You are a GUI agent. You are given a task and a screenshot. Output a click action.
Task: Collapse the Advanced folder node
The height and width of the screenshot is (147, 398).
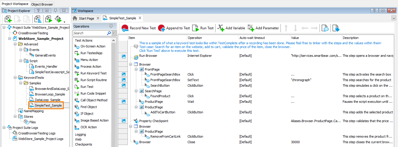click(15, 44)
